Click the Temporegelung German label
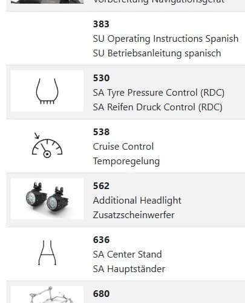The image size is (245, 303). (126, 161)
